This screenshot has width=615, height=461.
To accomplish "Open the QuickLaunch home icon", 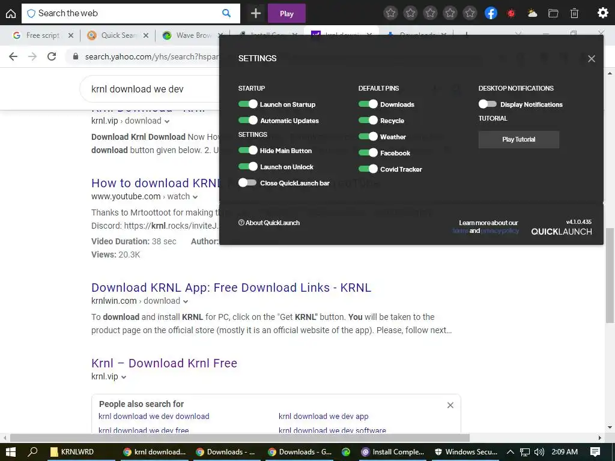I will [11, 13].
